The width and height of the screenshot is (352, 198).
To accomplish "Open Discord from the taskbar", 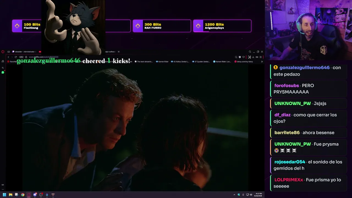I will pyautogui.click(x=35, y=195).
